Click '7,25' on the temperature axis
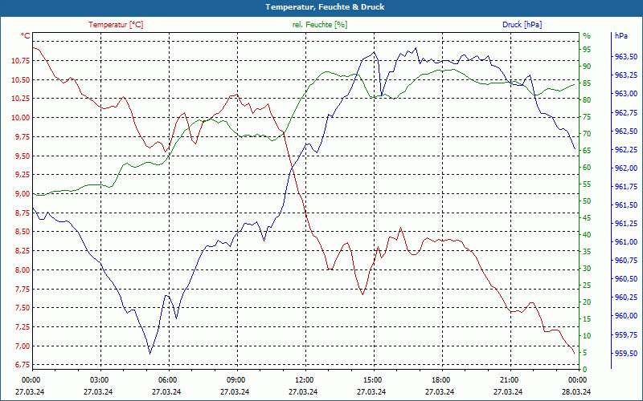Viewport: 643px width, 401px height. click(x=23, y=327)
